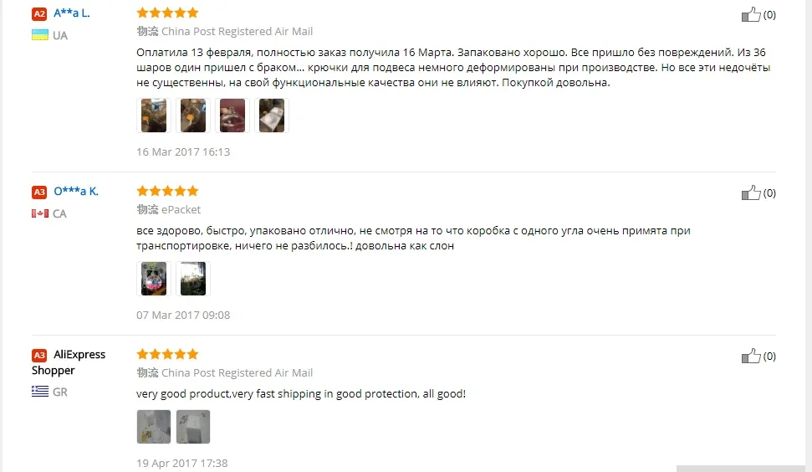View second photo in Greek shopper's review
Viewport: 812px width, 472px height.
tap(193, 427)
